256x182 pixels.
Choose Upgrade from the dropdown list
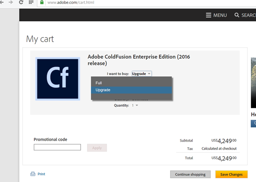[131, 90]
